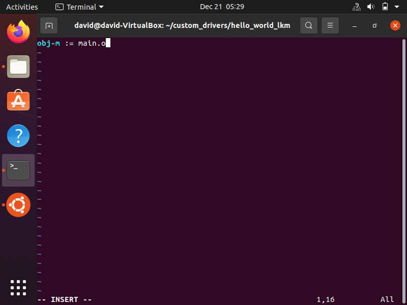Open the Files application from the dock
Viewport: 407px width, 305px height.
(x=18, y=67)
